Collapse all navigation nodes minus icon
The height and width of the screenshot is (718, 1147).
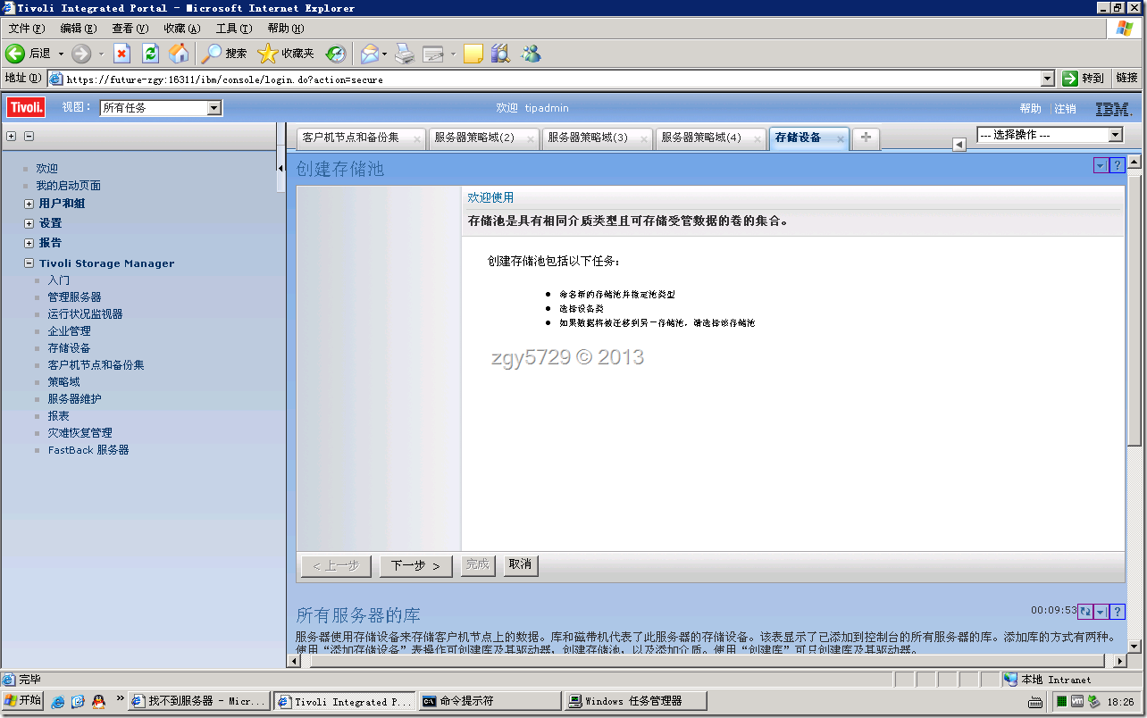pos(29,137)
